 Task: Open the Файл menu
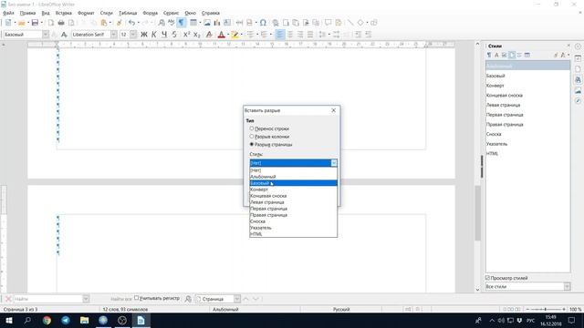(8, 13)
